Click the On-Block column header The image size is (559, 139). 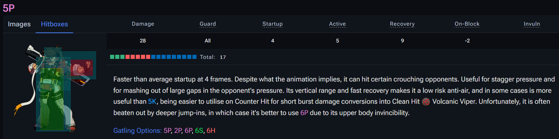click(467, 24)
